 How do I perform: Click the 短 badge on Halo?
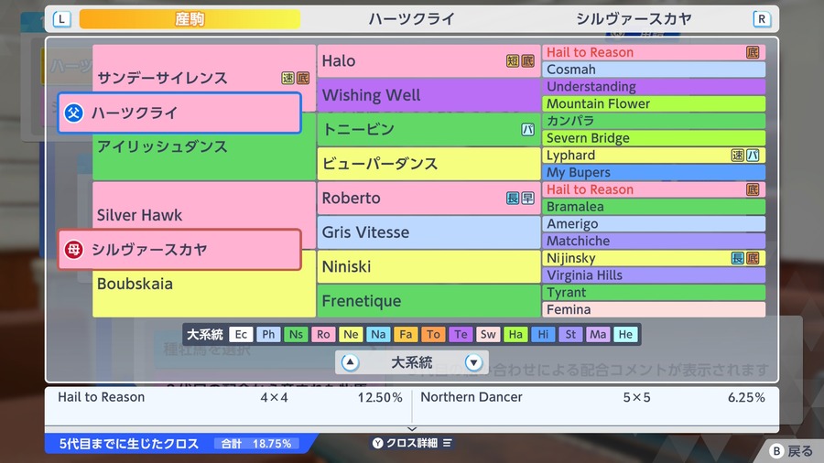click(x=513, y=61)
